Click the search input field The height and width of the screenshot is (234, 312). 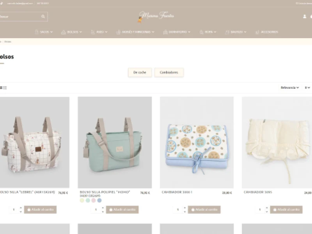point(23,16)
